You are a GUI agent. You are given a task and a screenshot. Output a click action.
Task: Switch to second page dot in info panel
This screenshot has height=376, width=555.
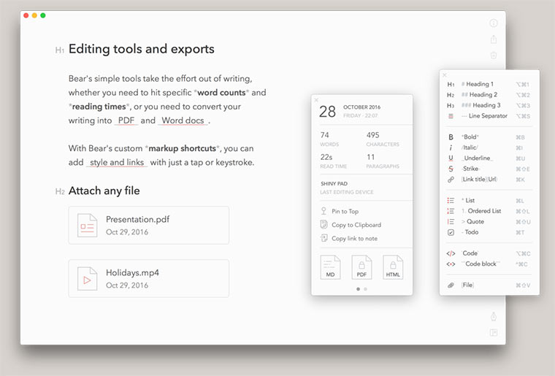pyautogui.click(x=365, y=289)
